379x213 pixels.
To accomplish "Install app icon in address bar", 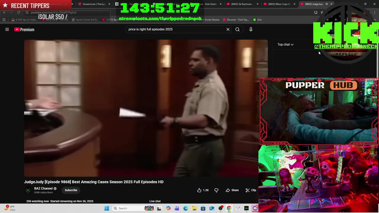I will coord(316,12).
